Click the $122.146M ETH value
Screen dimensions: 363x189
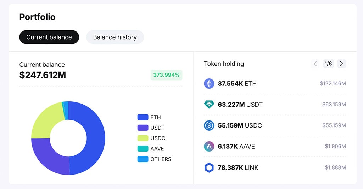(x=333, y=84)
